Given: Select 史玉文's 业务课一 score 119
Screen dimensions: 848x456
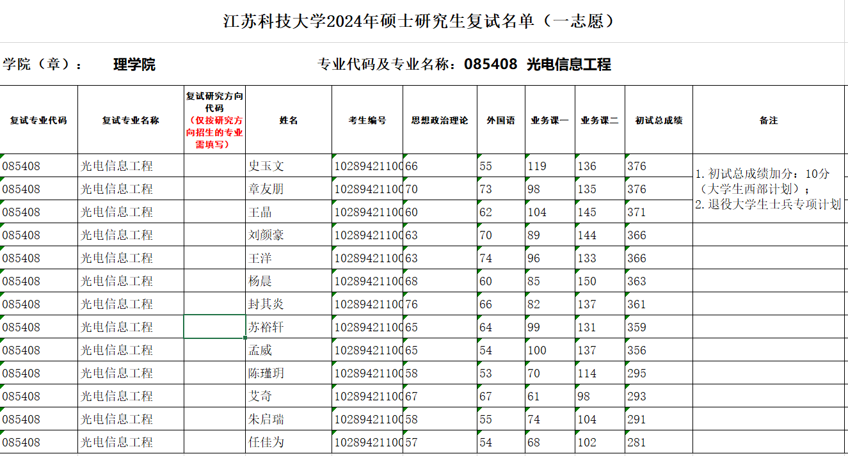Looking at the screenshot, I should tap(550, 166).
